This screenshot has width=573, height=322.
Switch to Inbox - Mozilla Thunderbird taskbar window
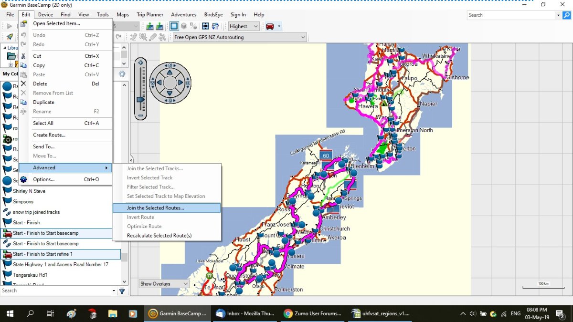(x=244, y=313)
